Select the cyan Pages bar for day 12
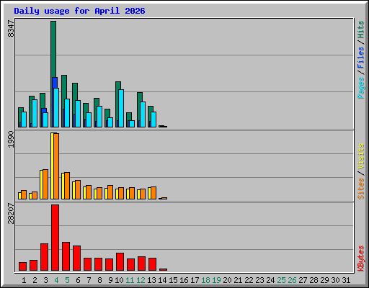369x288 pixels. [x=143, y=114]
